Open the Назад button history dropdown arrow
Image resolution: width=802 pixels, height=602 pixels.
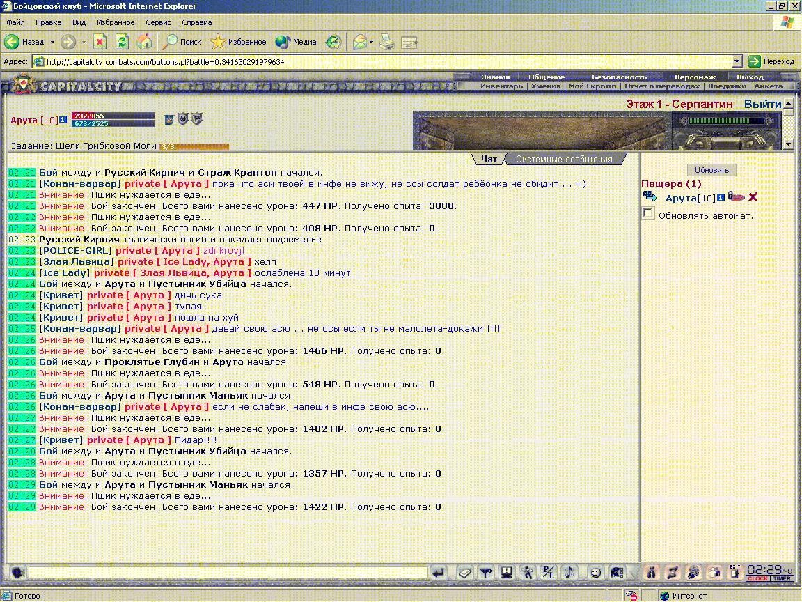pos(52,42)
